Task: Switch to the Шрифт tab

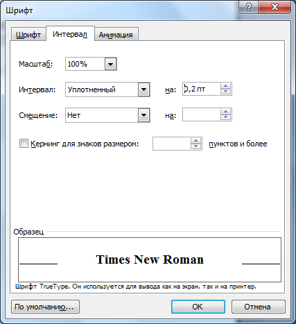Action: [28, 35]
